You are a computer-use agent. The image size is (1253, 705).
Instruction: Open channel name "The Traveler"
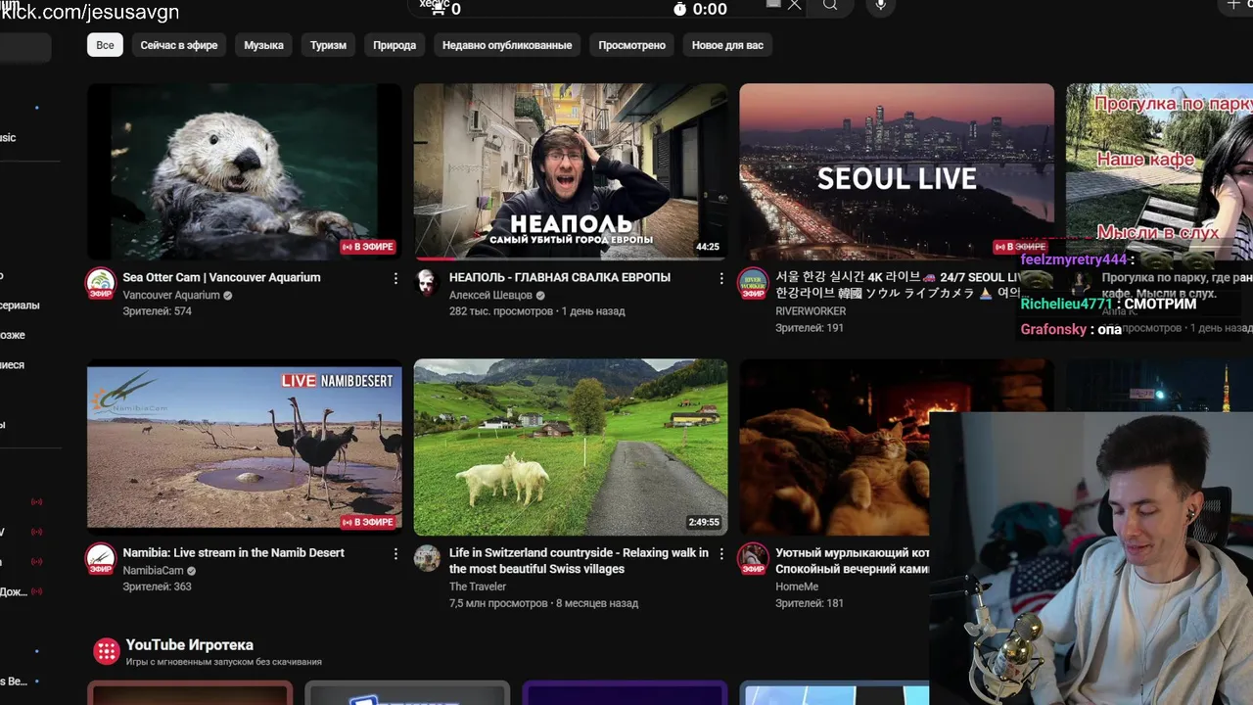pyautogui.click(x=478, y=587)
